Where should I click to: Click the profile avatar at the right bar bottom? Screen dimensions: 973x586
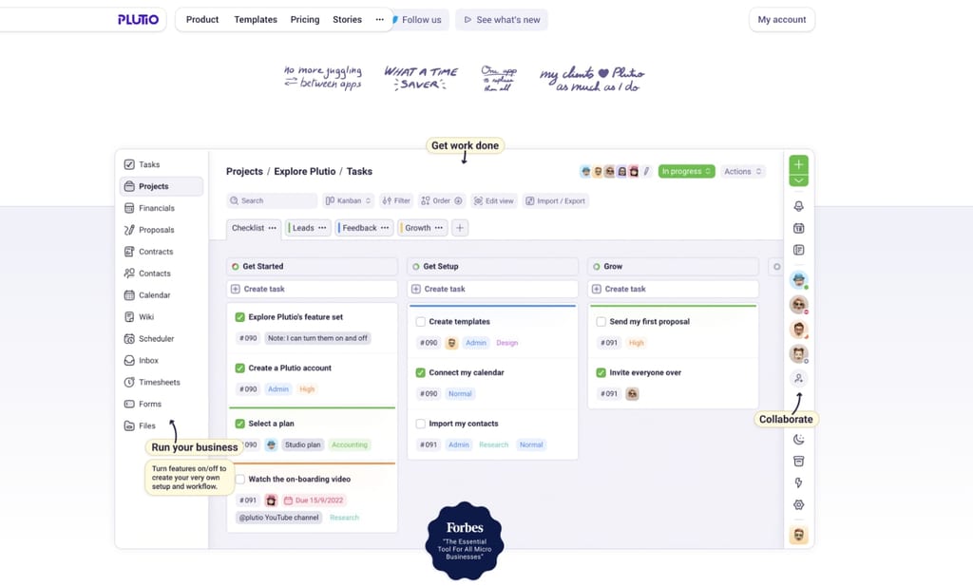click(x=798, y=535)
